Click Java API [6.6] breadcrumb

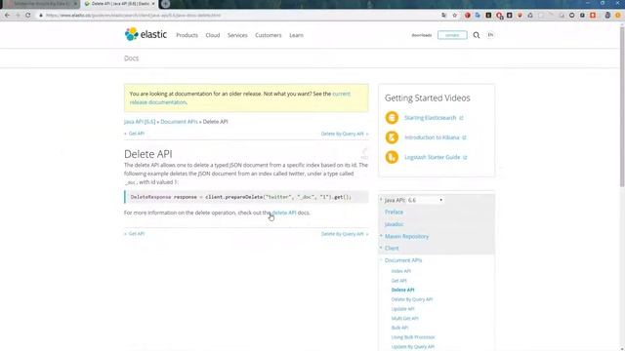tap(140, 122)
